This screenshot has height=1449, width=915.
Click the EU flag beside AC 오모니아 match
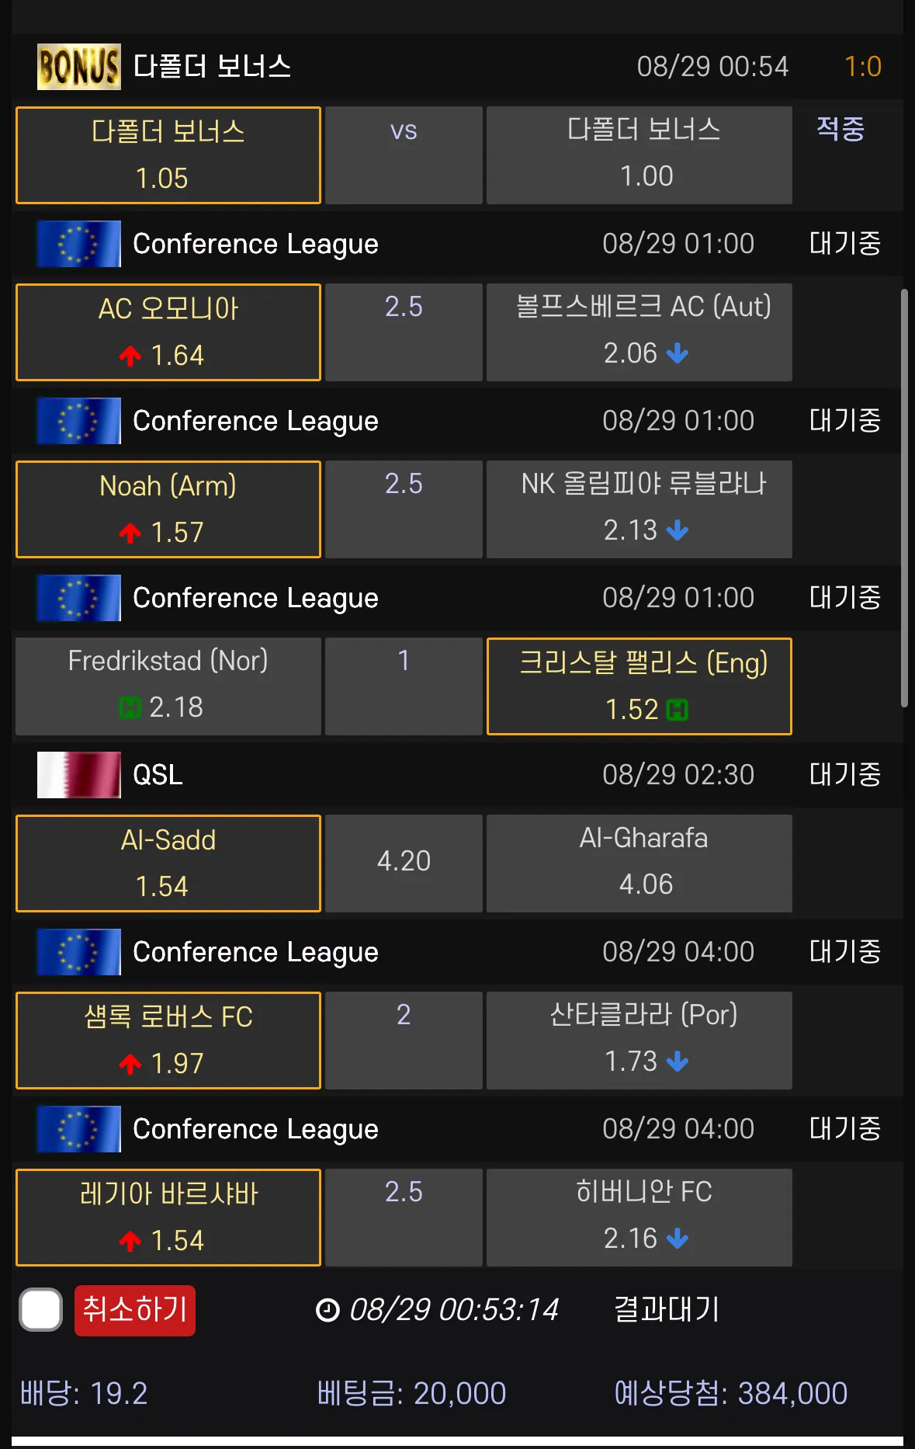(78, 244)
